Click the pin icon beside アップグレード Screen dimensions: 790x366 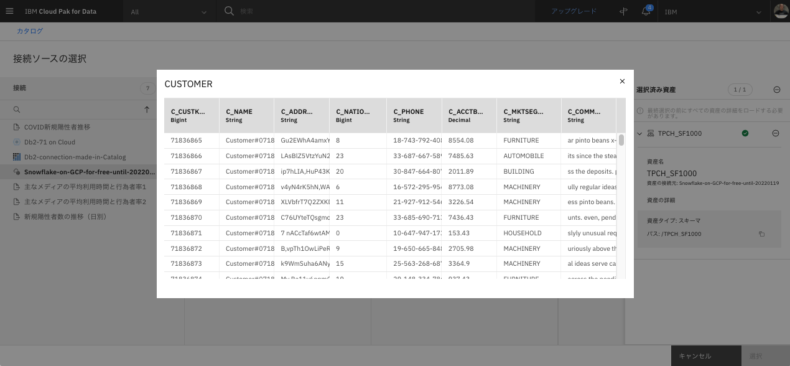(x=624, y=11)
